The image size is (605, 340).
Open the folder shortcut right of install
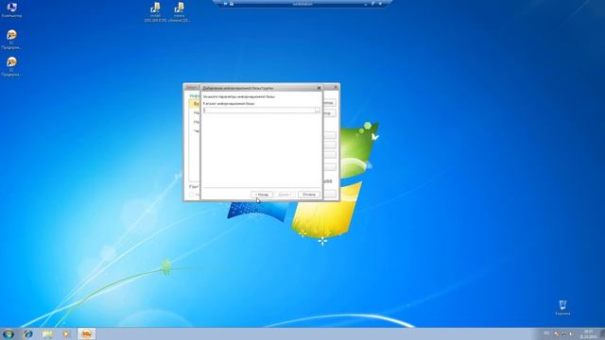click(180, 12)
